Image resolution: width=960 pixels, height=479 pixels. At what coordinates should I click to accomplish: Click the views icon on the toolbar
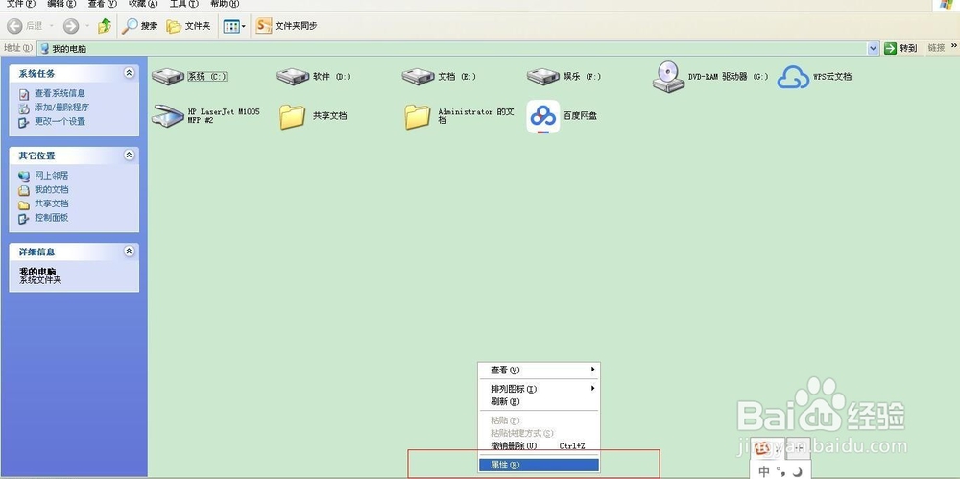[x=230, y=26]
